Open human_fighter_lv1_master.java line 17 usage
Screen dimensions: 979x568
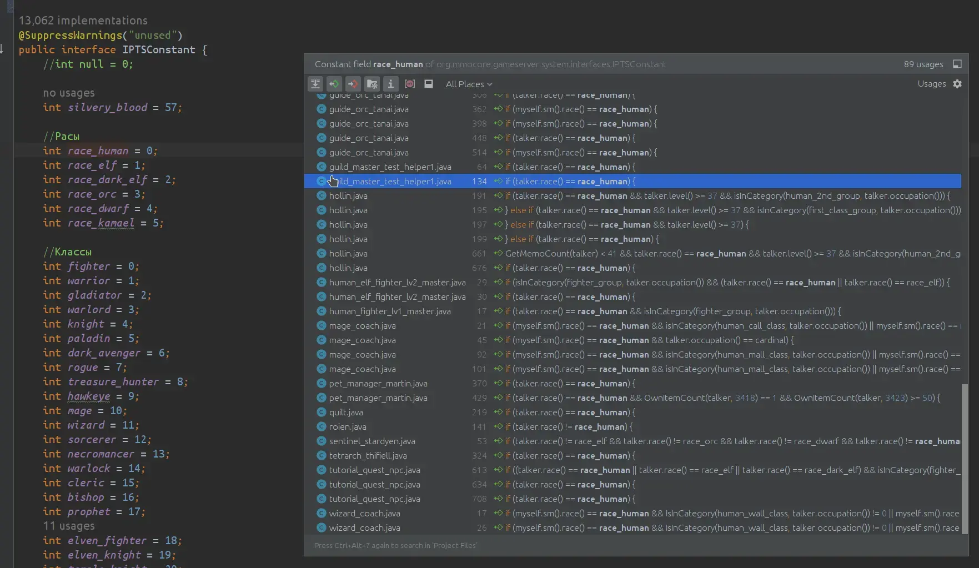[632, 311]
